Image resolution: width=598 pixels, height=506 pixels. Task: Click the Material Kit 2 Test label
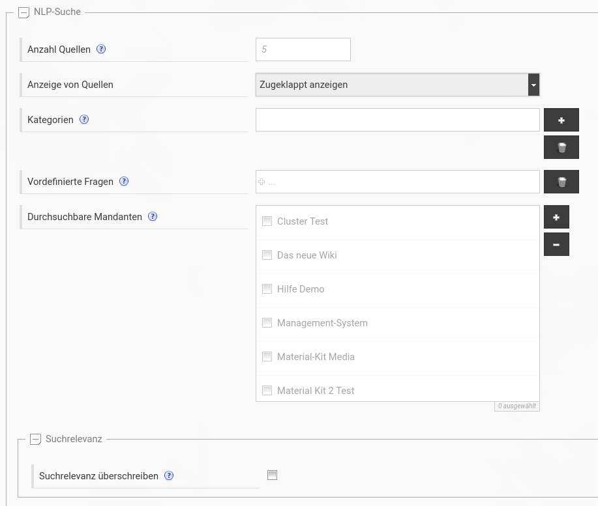coord(316,391)
